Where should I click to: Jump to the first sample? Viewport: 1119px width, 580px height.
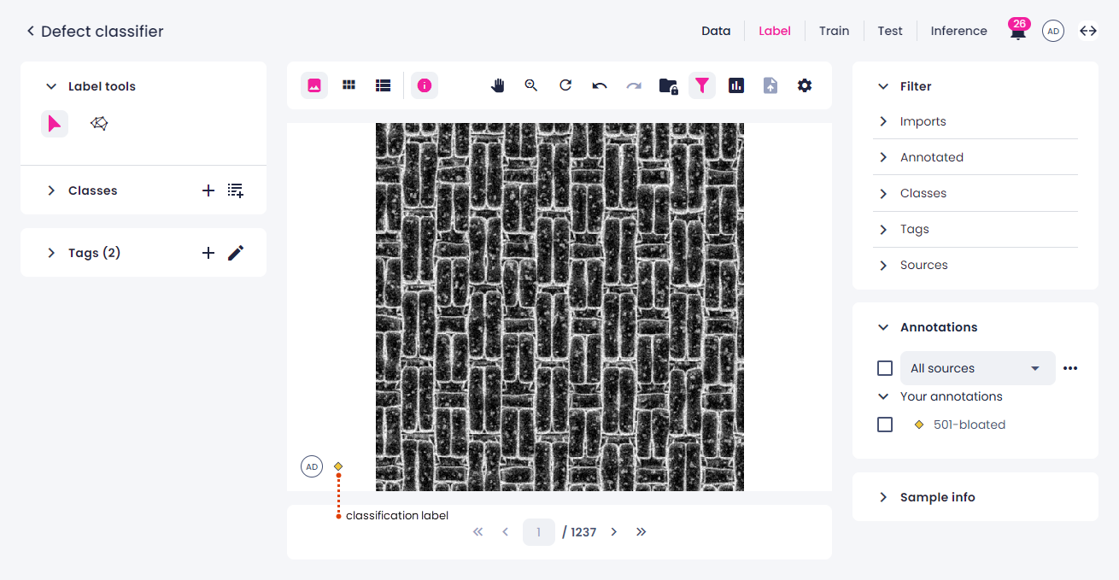[477, 532]
